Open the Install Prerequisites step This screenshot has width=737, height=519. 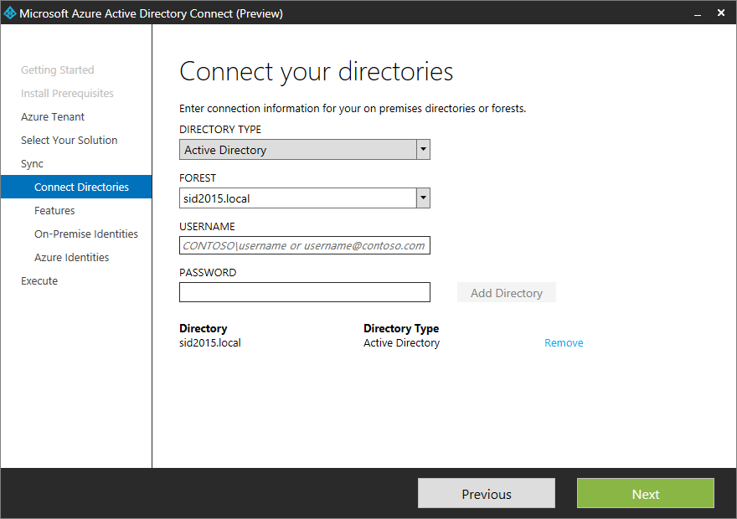(x=67, y=93)
